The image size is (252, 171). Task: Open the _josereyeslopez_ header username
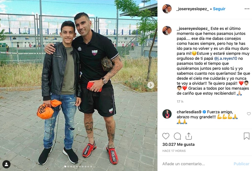click(x=193, y=9)
